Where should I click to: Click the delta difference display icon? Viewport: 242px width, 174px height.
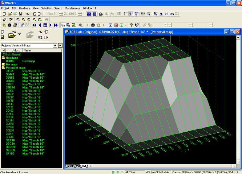click(161, 14)
